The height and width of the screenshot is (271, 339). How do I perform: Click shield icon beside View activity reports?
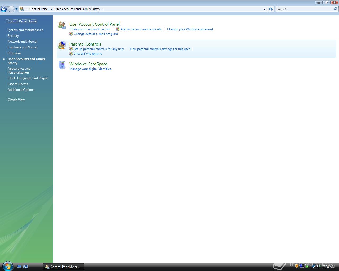71,54
